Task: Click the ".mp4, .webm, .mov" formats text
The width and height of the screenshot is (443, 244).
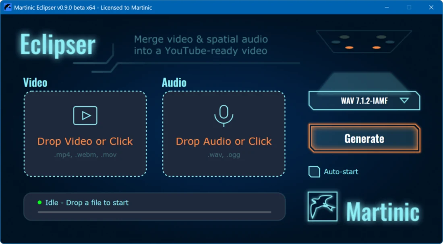Action: click(x=85, y=155)
